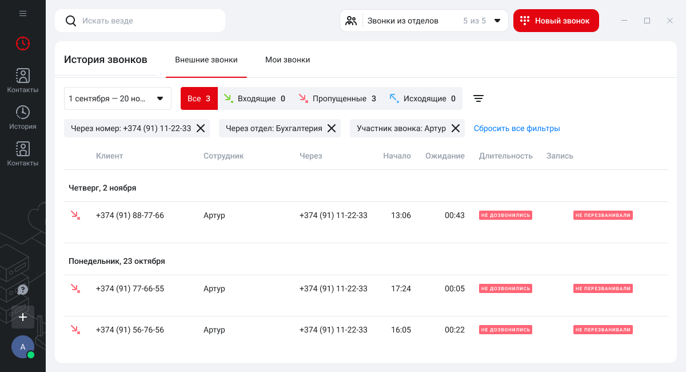Remove the Accounting department filter chip
The height and width of the screenshot is (372, 686).
(332, 128)
